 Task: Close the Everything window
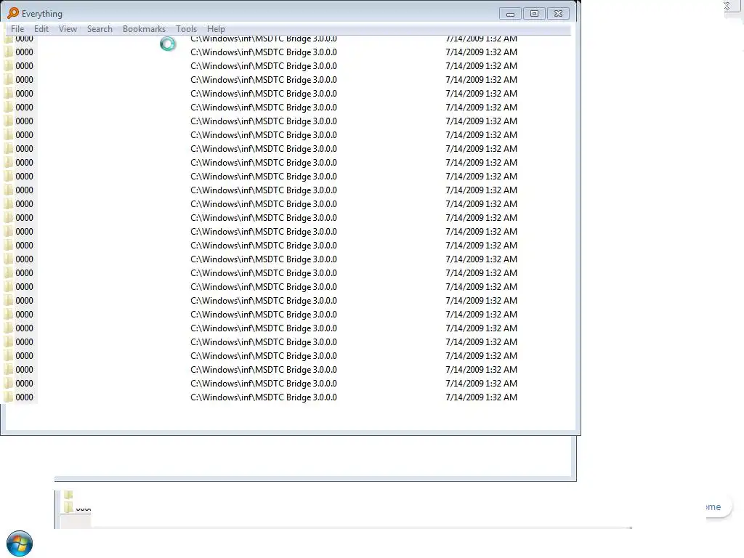[559, 14]
